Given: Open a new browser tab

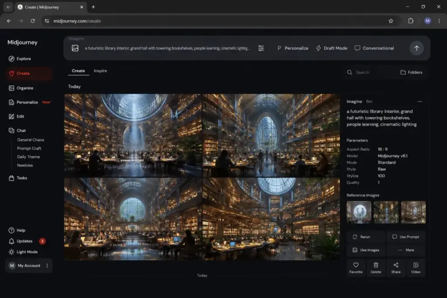Looking at the screenshot, I should click(x=93, y=7).
